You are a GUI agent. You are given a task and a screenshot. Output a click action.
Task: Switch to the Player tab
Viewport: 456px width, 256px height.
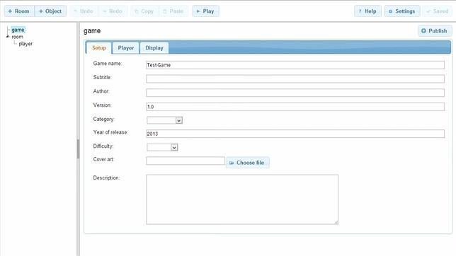(x=126, y=48)
